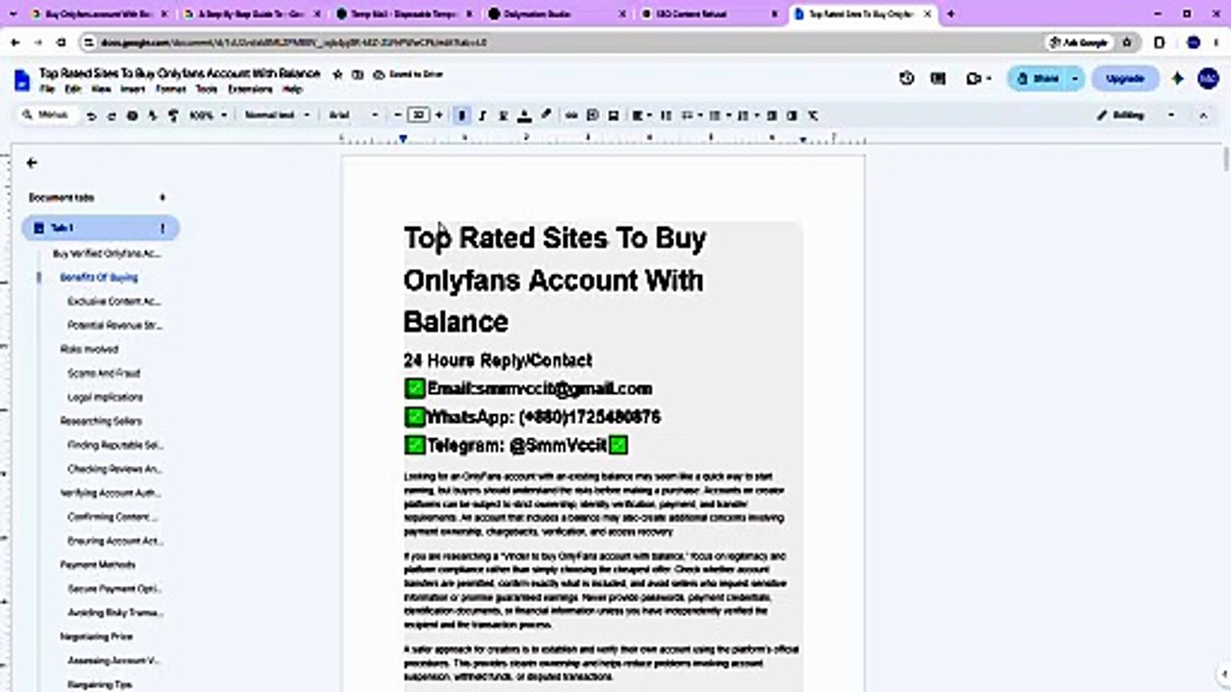Open the text color picker
The image size is (1231, 692).
click(x=524, y=115)
